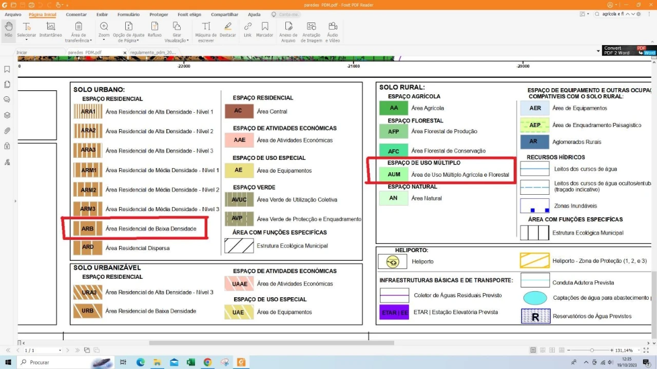
Task: Switch to regulamento_pdm document tab
Action: pyautogui.click(x=152, y=52)
